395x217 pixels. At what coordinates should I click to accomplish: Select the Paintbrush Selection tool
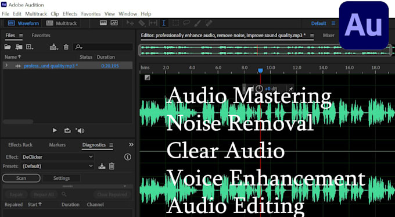pyautogui.click(x=198, y=23)
